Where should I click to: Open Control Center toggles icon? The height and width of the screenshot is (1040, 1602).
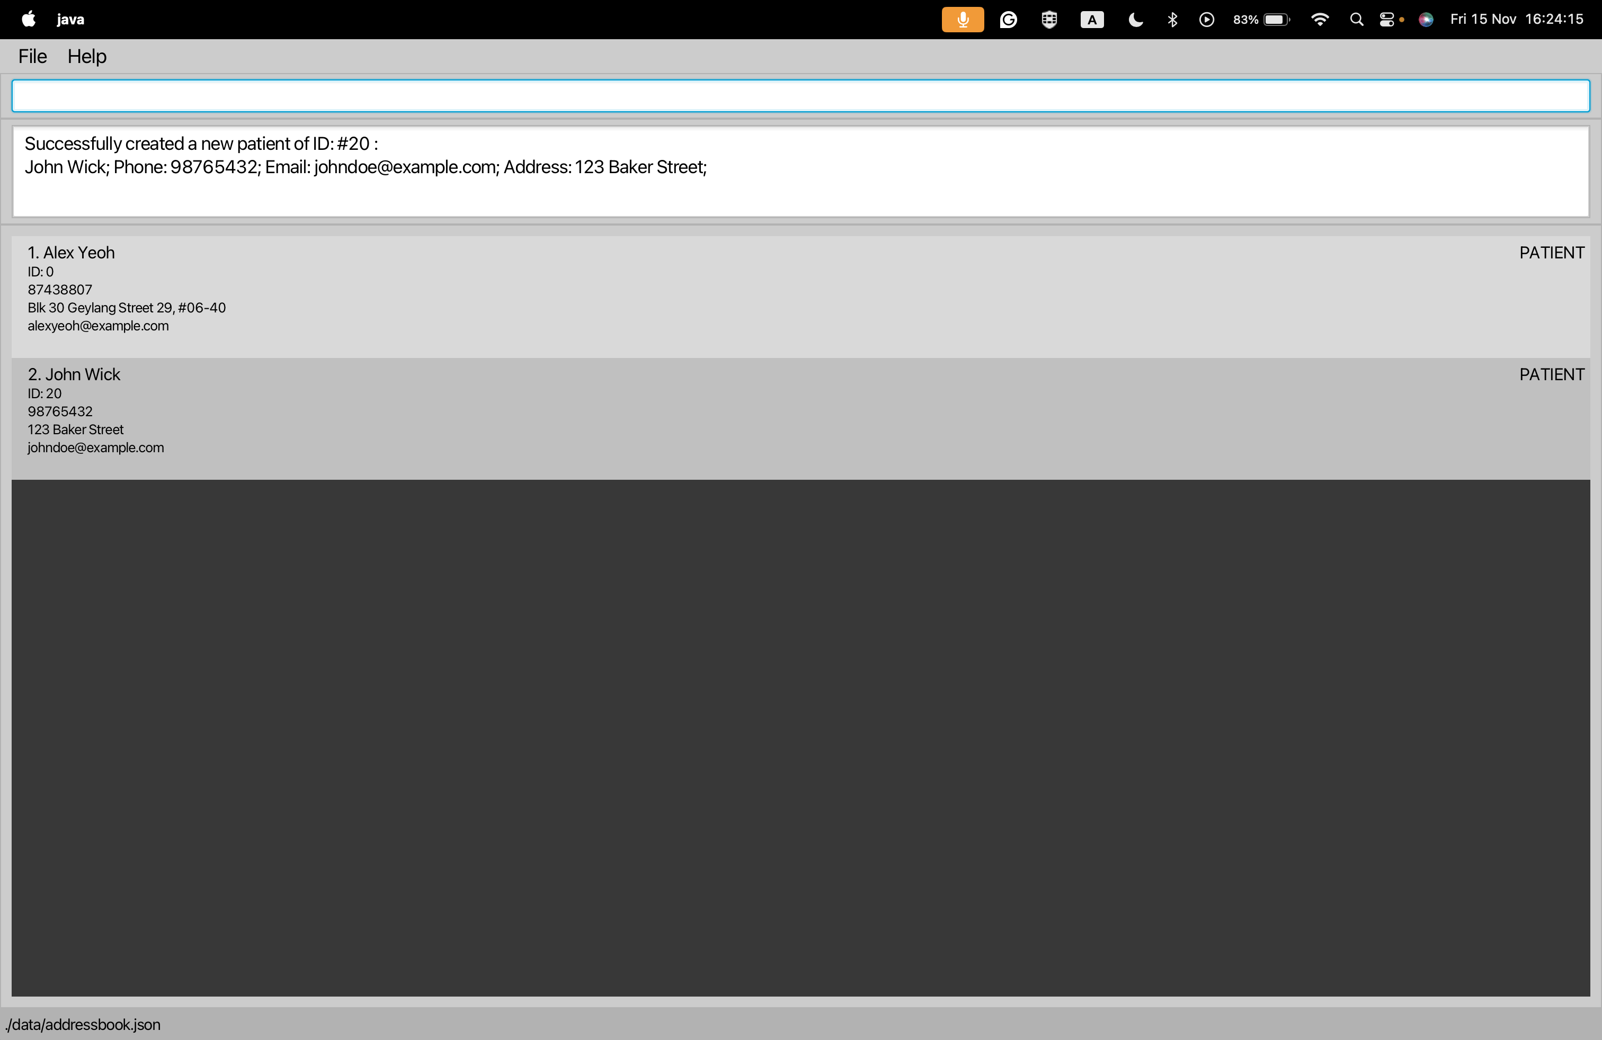(x=1386, y=20)
